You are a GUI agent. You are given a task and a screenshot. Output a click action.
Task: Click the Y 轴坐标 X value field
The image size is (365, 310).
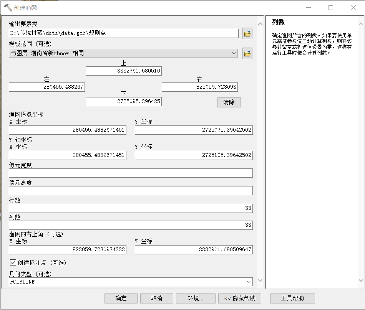coord(68,155)
